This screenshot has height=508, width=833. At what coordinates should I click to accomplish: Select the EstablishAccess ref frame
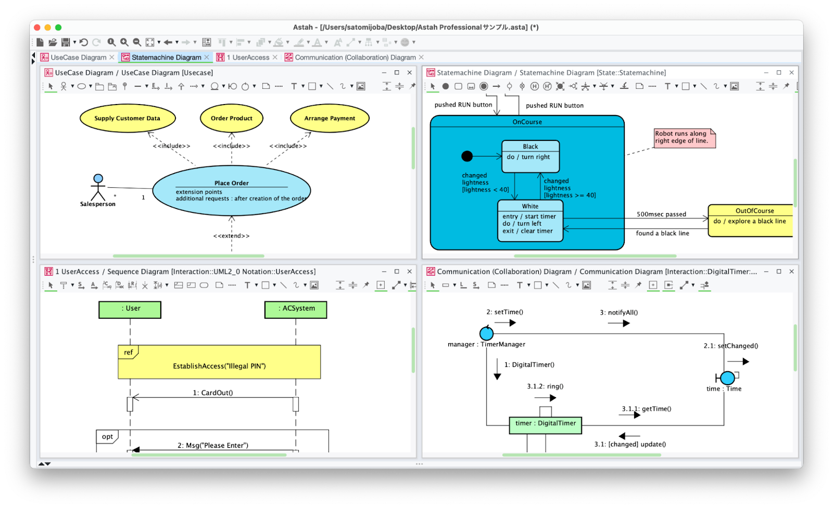point(219,361)
